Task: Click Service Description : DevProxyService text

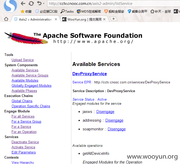Action: [104, 91]
